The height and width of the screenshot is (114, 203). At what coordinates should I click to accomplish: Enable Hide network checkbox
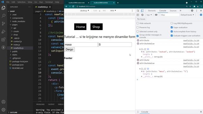[137, 23]
